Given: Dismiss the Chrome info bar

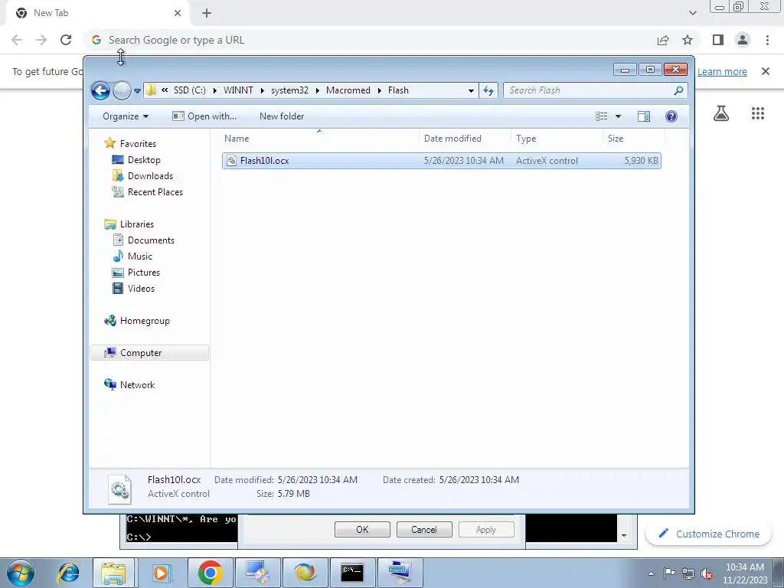Looking at the screenshot, I should 766,71.
